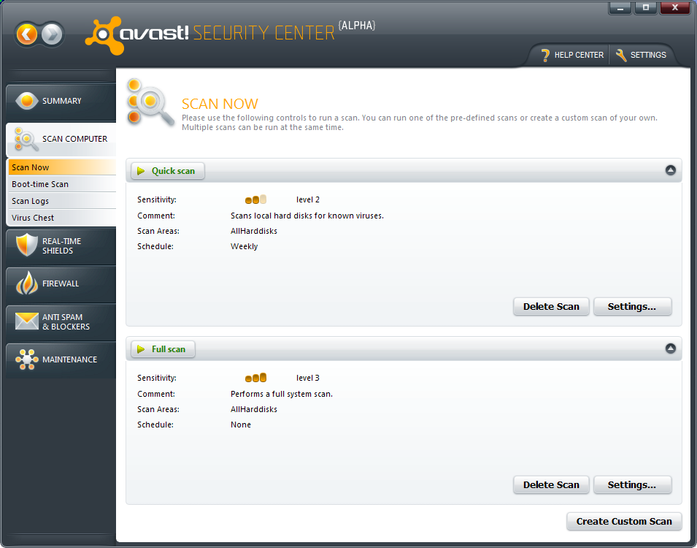Click the Settings wrench icon

(621, 56)
